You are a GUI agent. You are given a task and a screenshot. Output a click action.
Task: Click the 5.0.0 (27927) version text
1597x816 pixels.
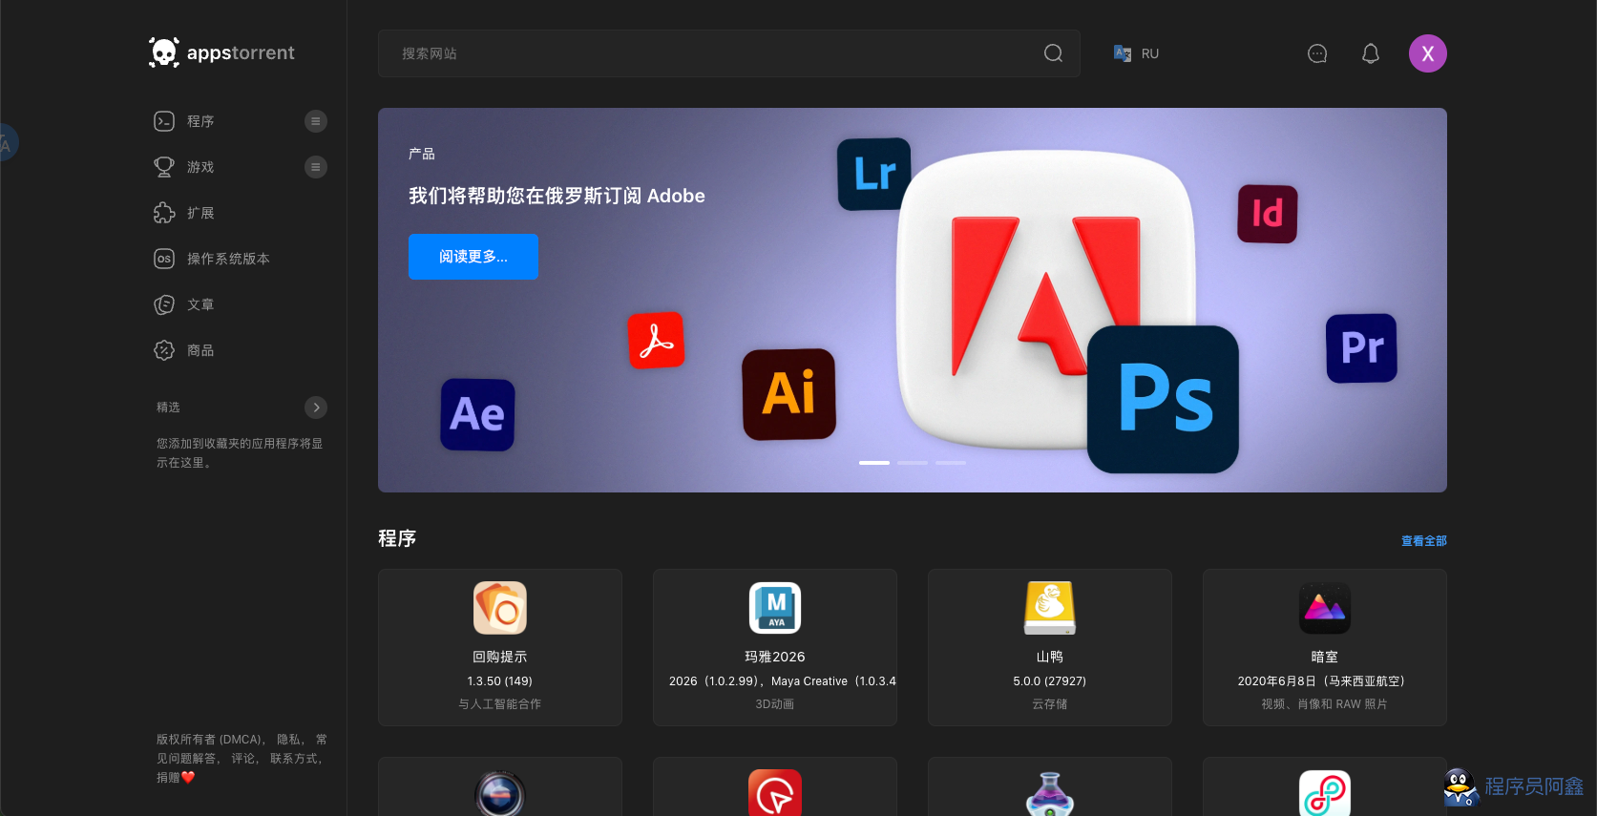tap(1050, 681)
